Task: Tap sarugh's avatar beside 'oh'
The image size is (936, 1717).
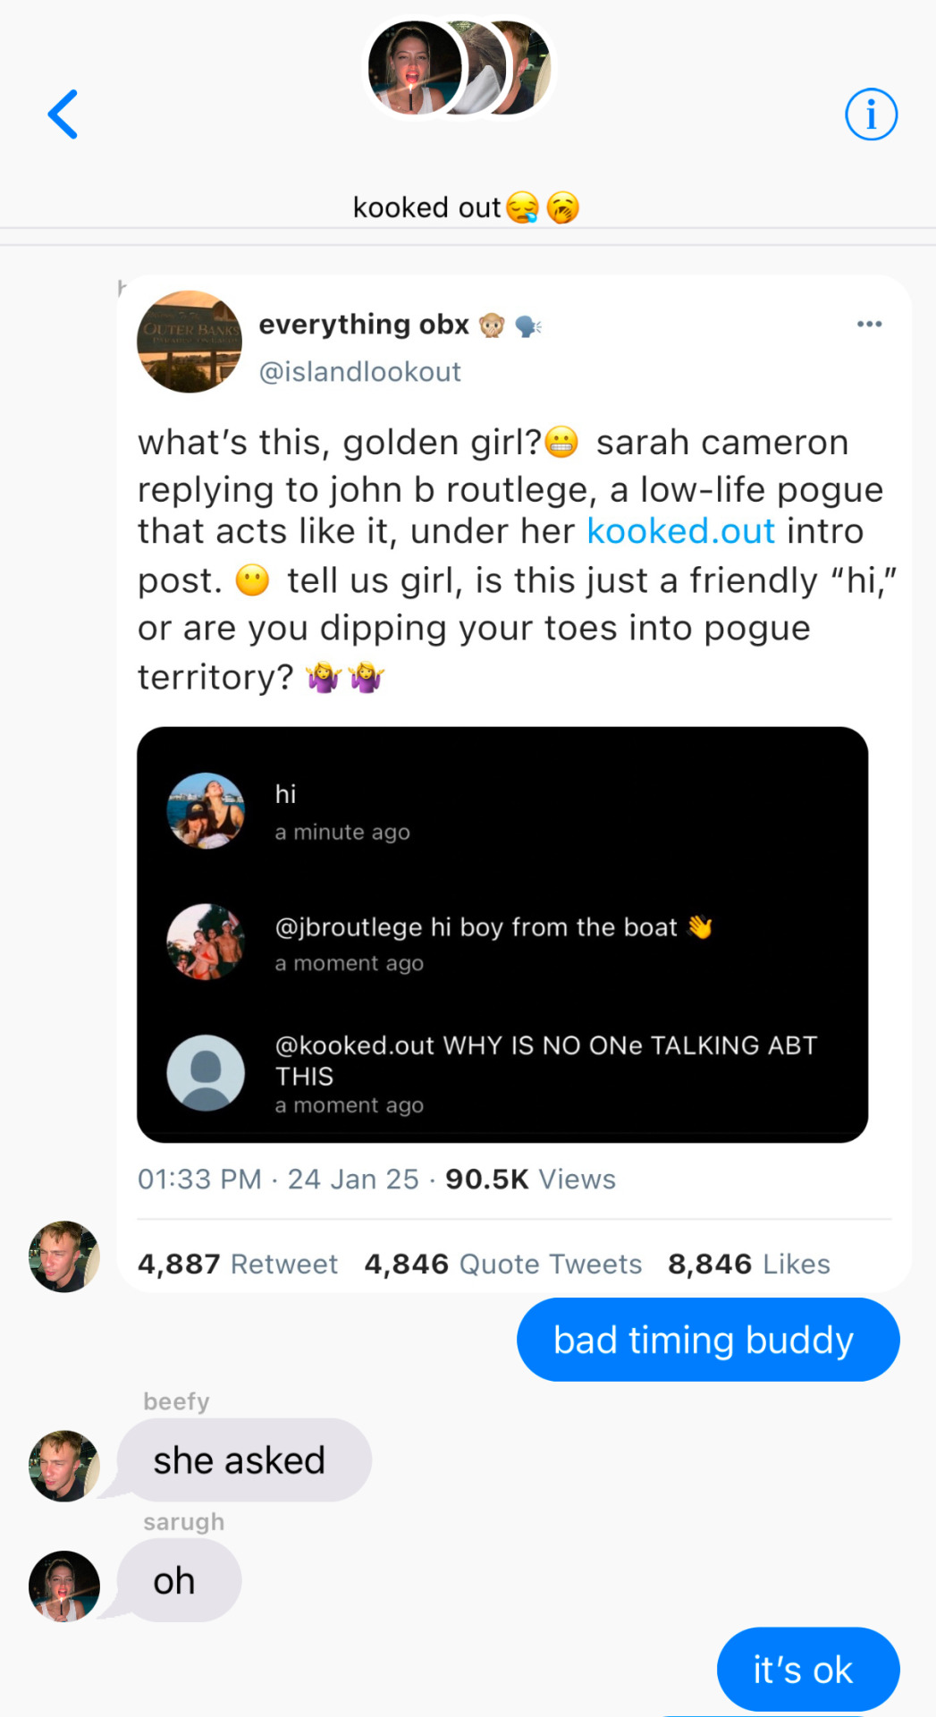Action: tap(64, 1586)
